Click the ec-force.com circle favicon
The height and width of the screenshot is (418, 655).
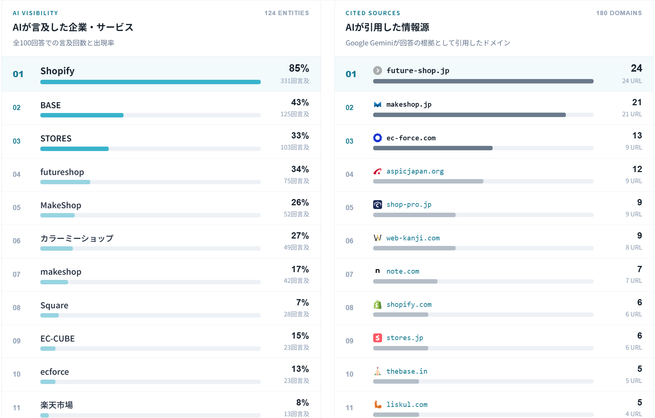pyautogui.click(x=377, y=138)
